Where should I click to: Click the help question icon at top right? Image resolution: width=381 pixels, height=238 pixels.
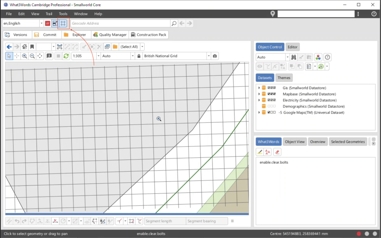pyautogui.click(x=374, y=14)
